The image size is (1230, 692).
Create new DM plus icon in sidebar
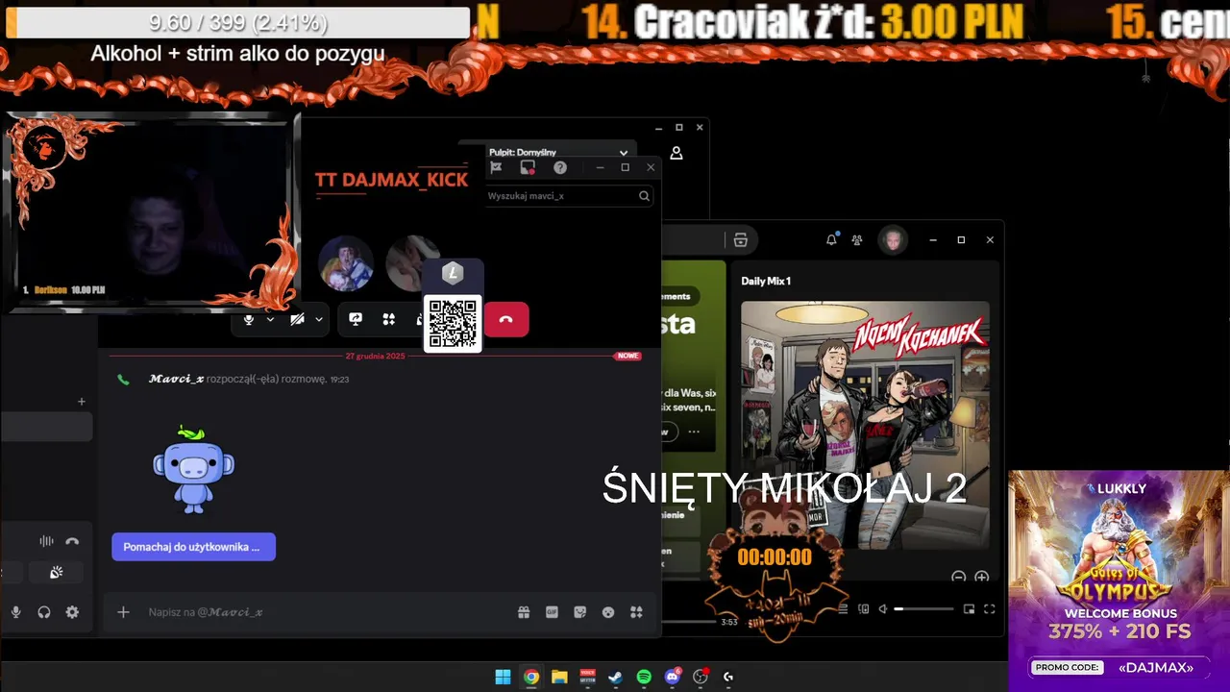tap(82, 402)
